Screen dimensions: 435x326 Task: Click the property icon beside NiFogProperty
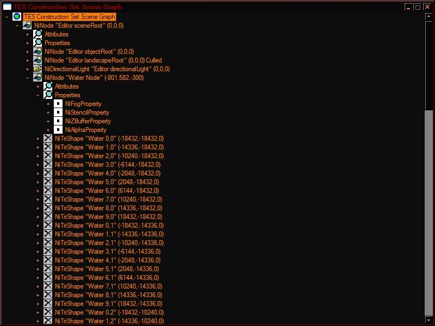point(58,104)
